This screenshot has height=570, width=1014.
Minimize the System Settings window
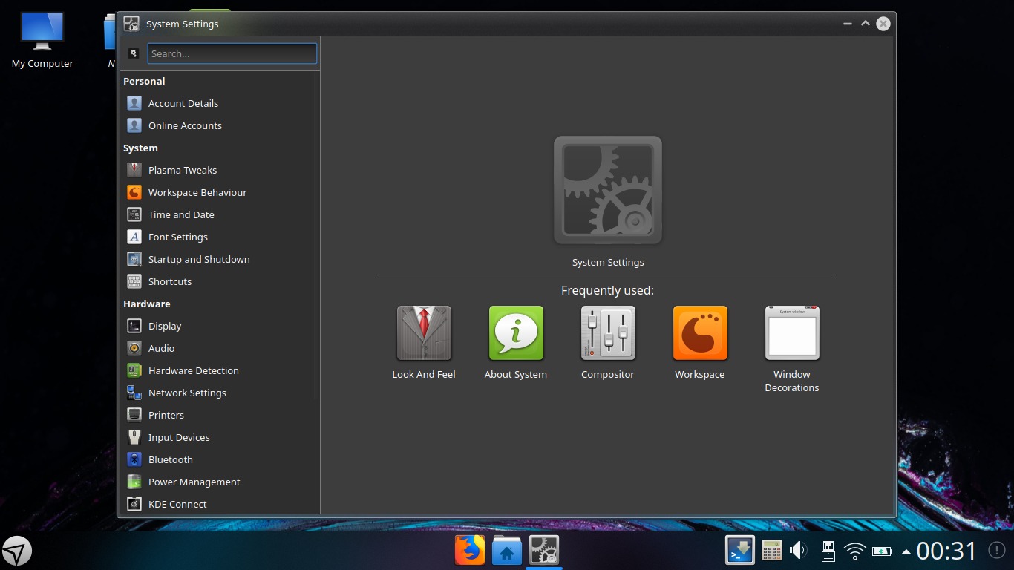click(848, 24)
